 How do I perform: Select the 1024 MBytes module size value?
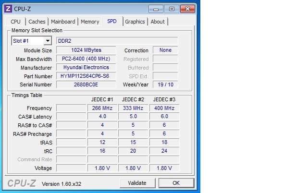click(x=86, y=50)
